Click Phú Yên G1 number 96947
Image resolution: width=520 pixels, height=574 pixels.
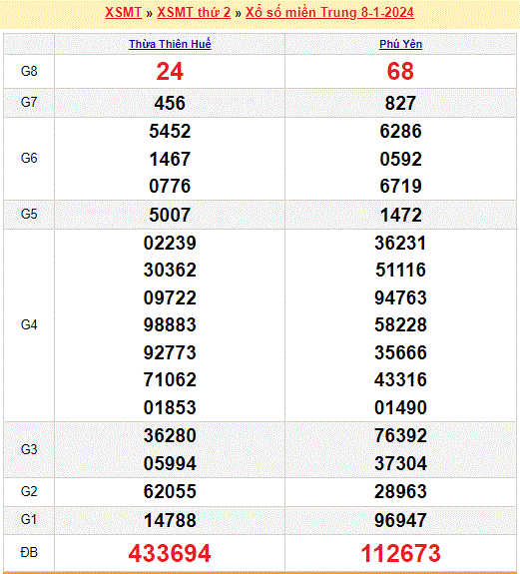pos(400,520)
